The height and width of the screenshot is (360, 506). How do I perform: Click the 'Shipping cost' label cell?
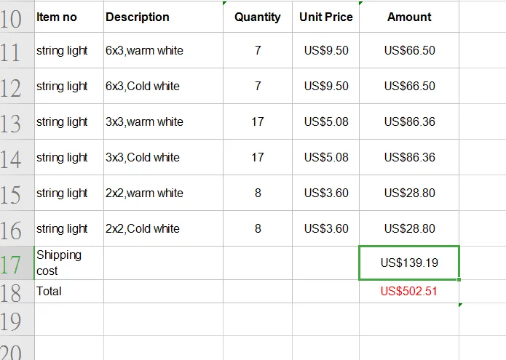point(69,263)
